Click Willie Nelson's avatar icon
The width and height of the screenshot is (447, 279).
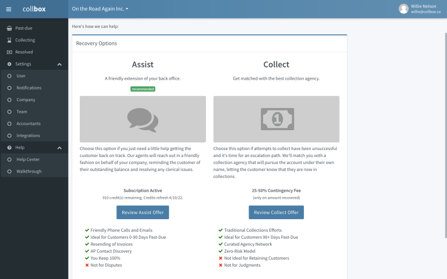tap(403, 9)
